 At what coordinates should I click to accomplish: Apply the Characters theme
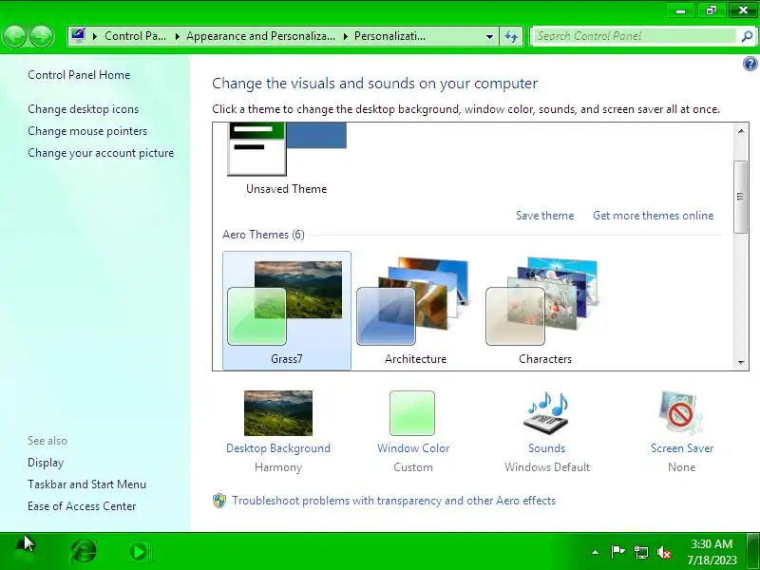545,311
